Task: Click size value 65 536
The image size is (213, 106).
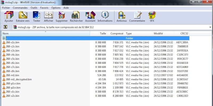Action: click(102, 79)
